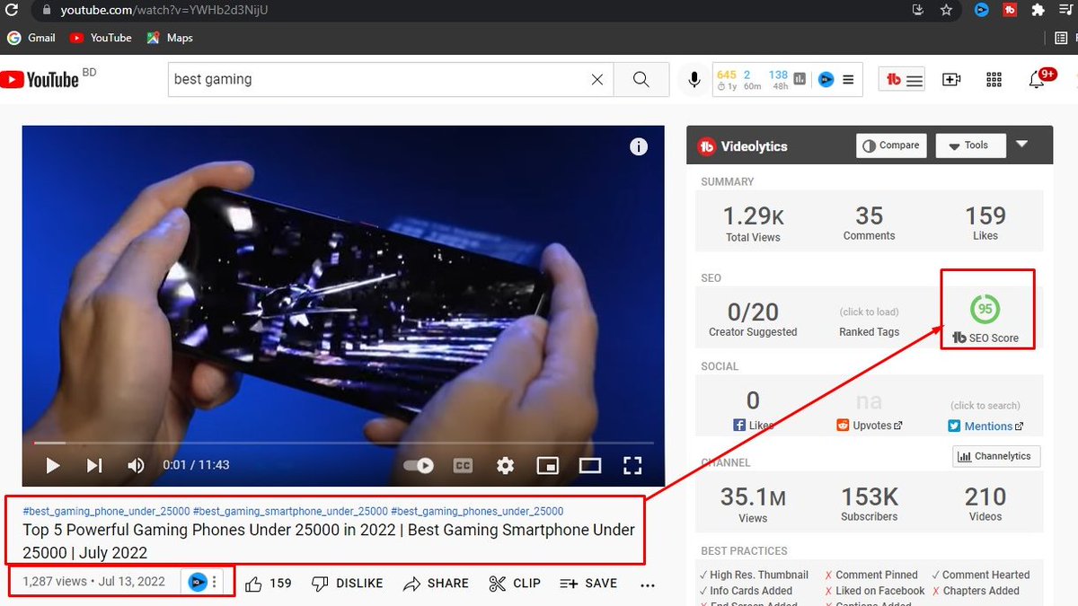Click the 210 Videos stat

pyautogui.click(x=985, y=504)
